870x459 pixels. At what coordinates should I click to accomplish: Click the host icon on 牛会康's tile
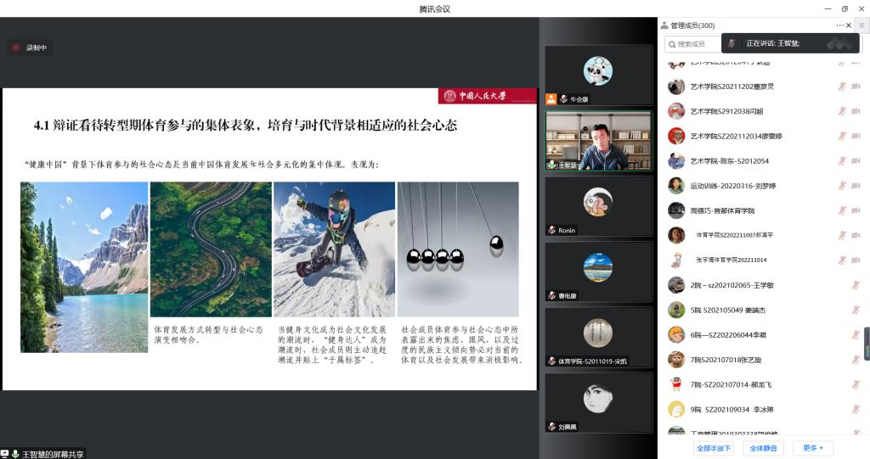(551, 99)
